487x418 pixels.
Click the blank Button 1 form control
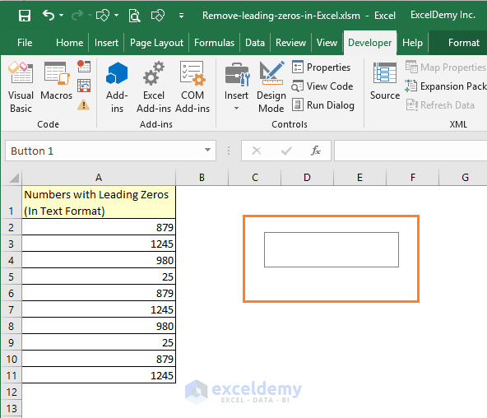pos(332,249)
